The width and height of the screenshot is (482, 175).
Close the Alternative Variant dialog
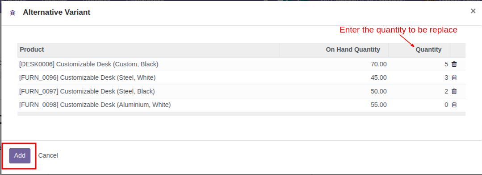click(x=473, y=11)
